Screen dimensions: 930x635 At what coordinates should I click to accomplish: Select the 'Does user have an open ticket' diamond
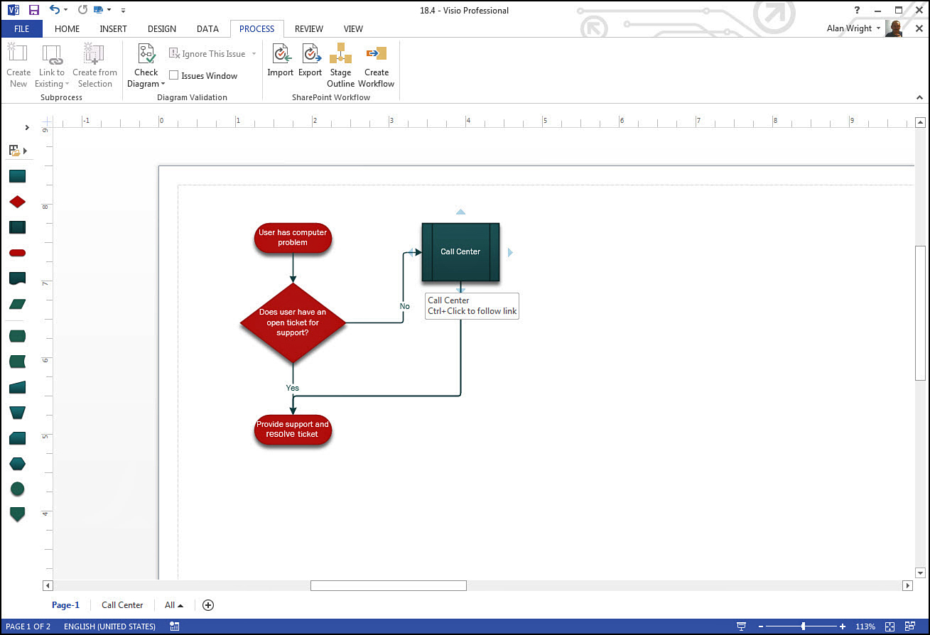[293, 322]
